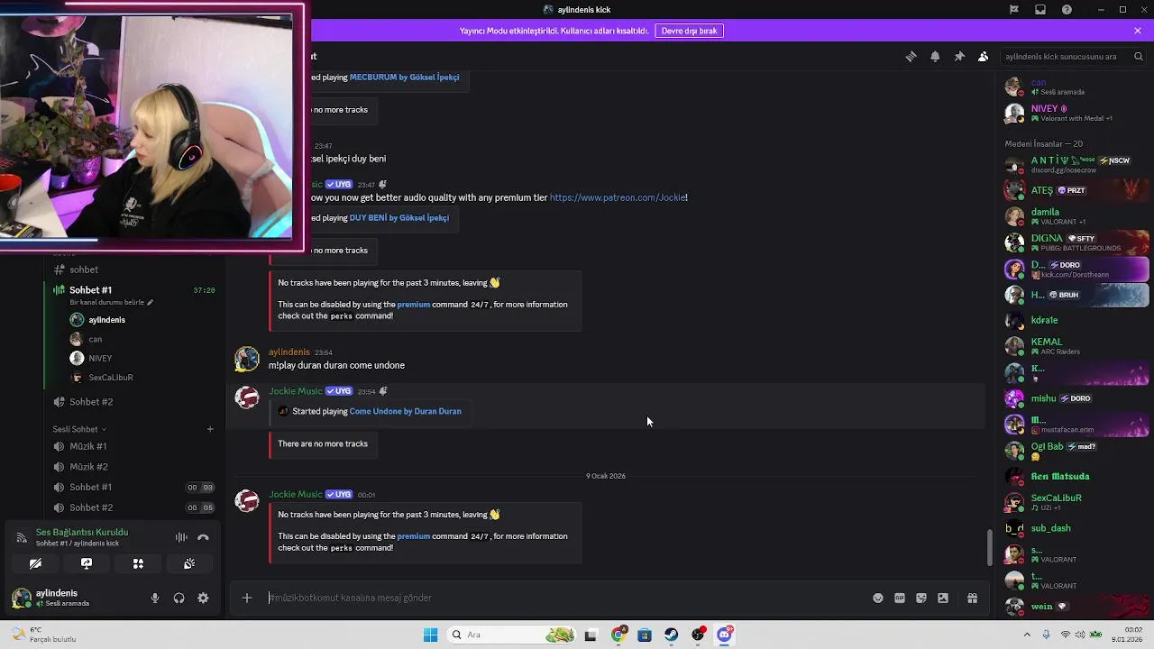Open voice connection signal details icon
This screenshot has height=649, width=1154.
pyautogui.click(x=22, y=538)
